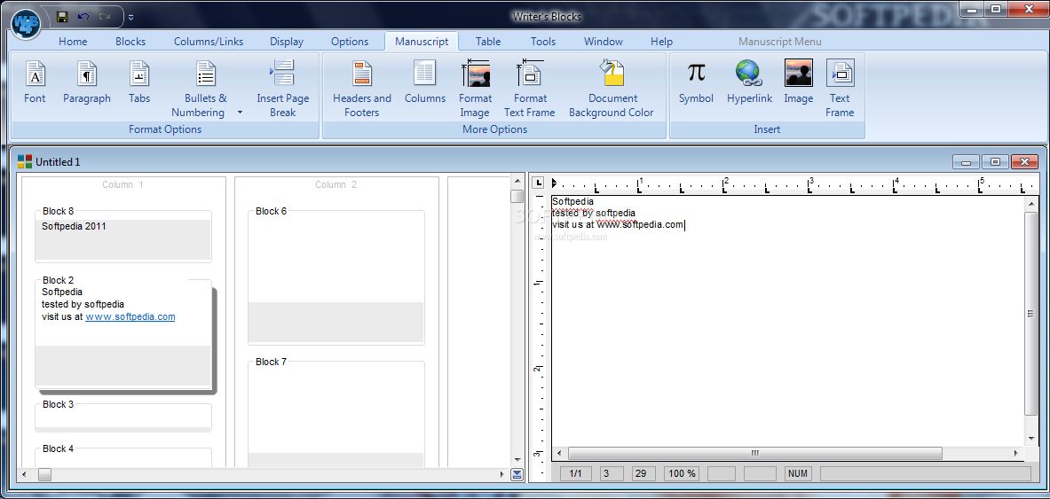Screen dimensions: 1050x499
Task: Click the Undo icon in quick access toolbar
Action: tap(83, 16)
